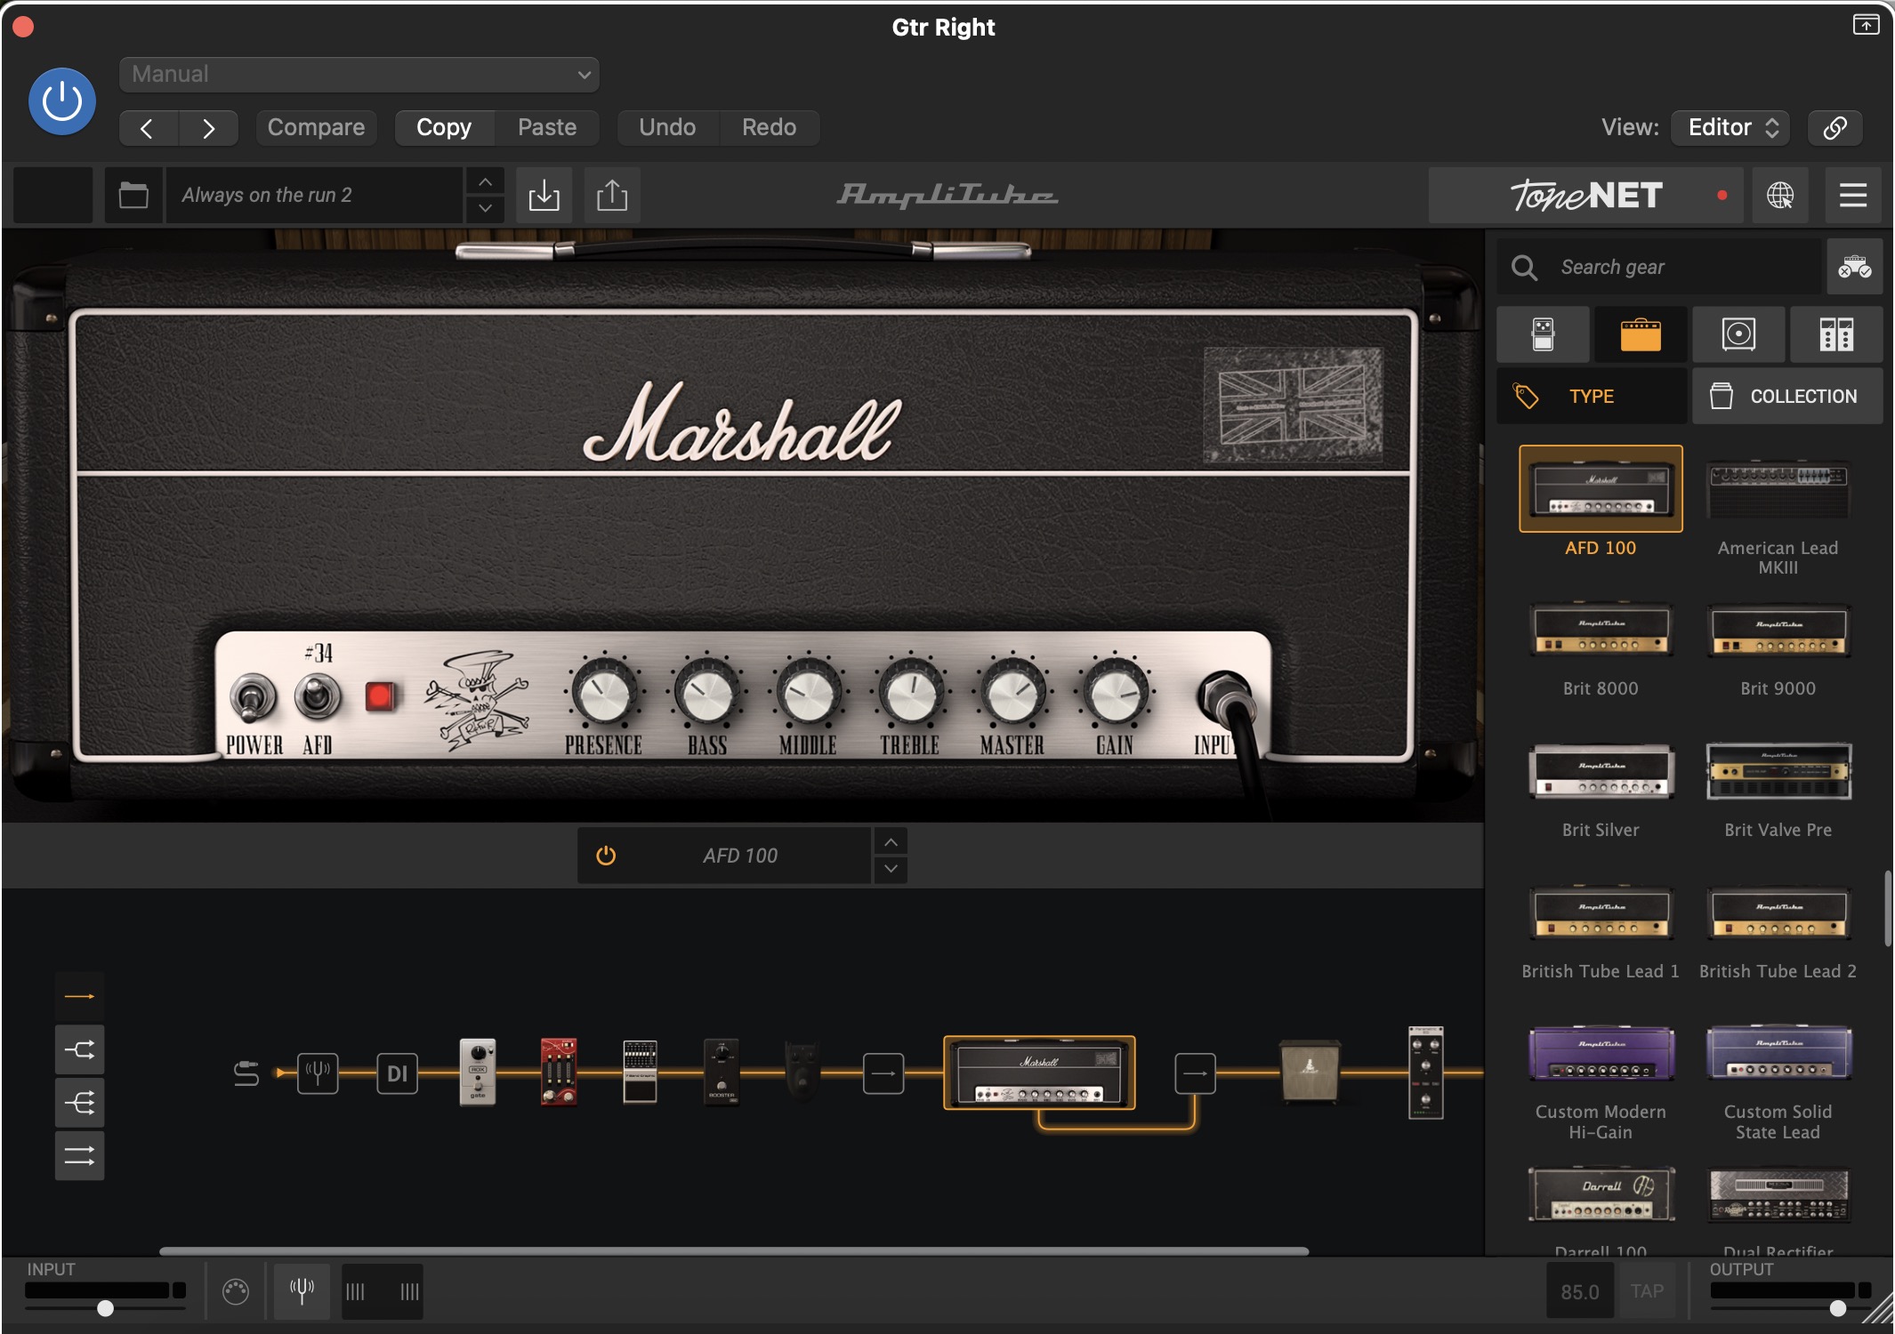Select the stomp pedals category icon
Image resolution: width=1895 pixels, height=1334 pixels.
pyautogui.click(x=1543, y=334)
